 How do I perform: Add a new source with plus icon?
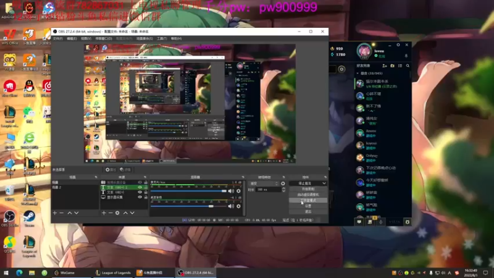tap(104, 213)
